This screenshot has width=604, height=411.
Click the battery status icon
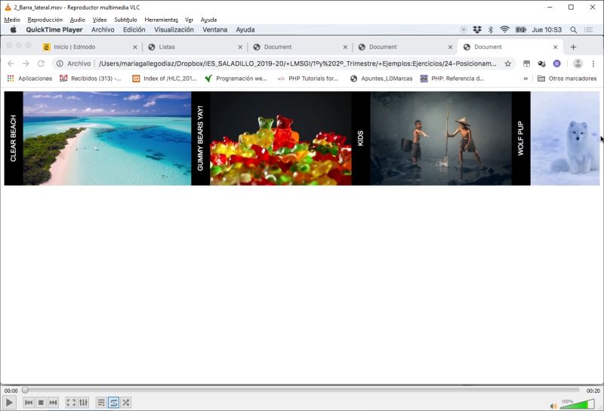coord(521,29)
